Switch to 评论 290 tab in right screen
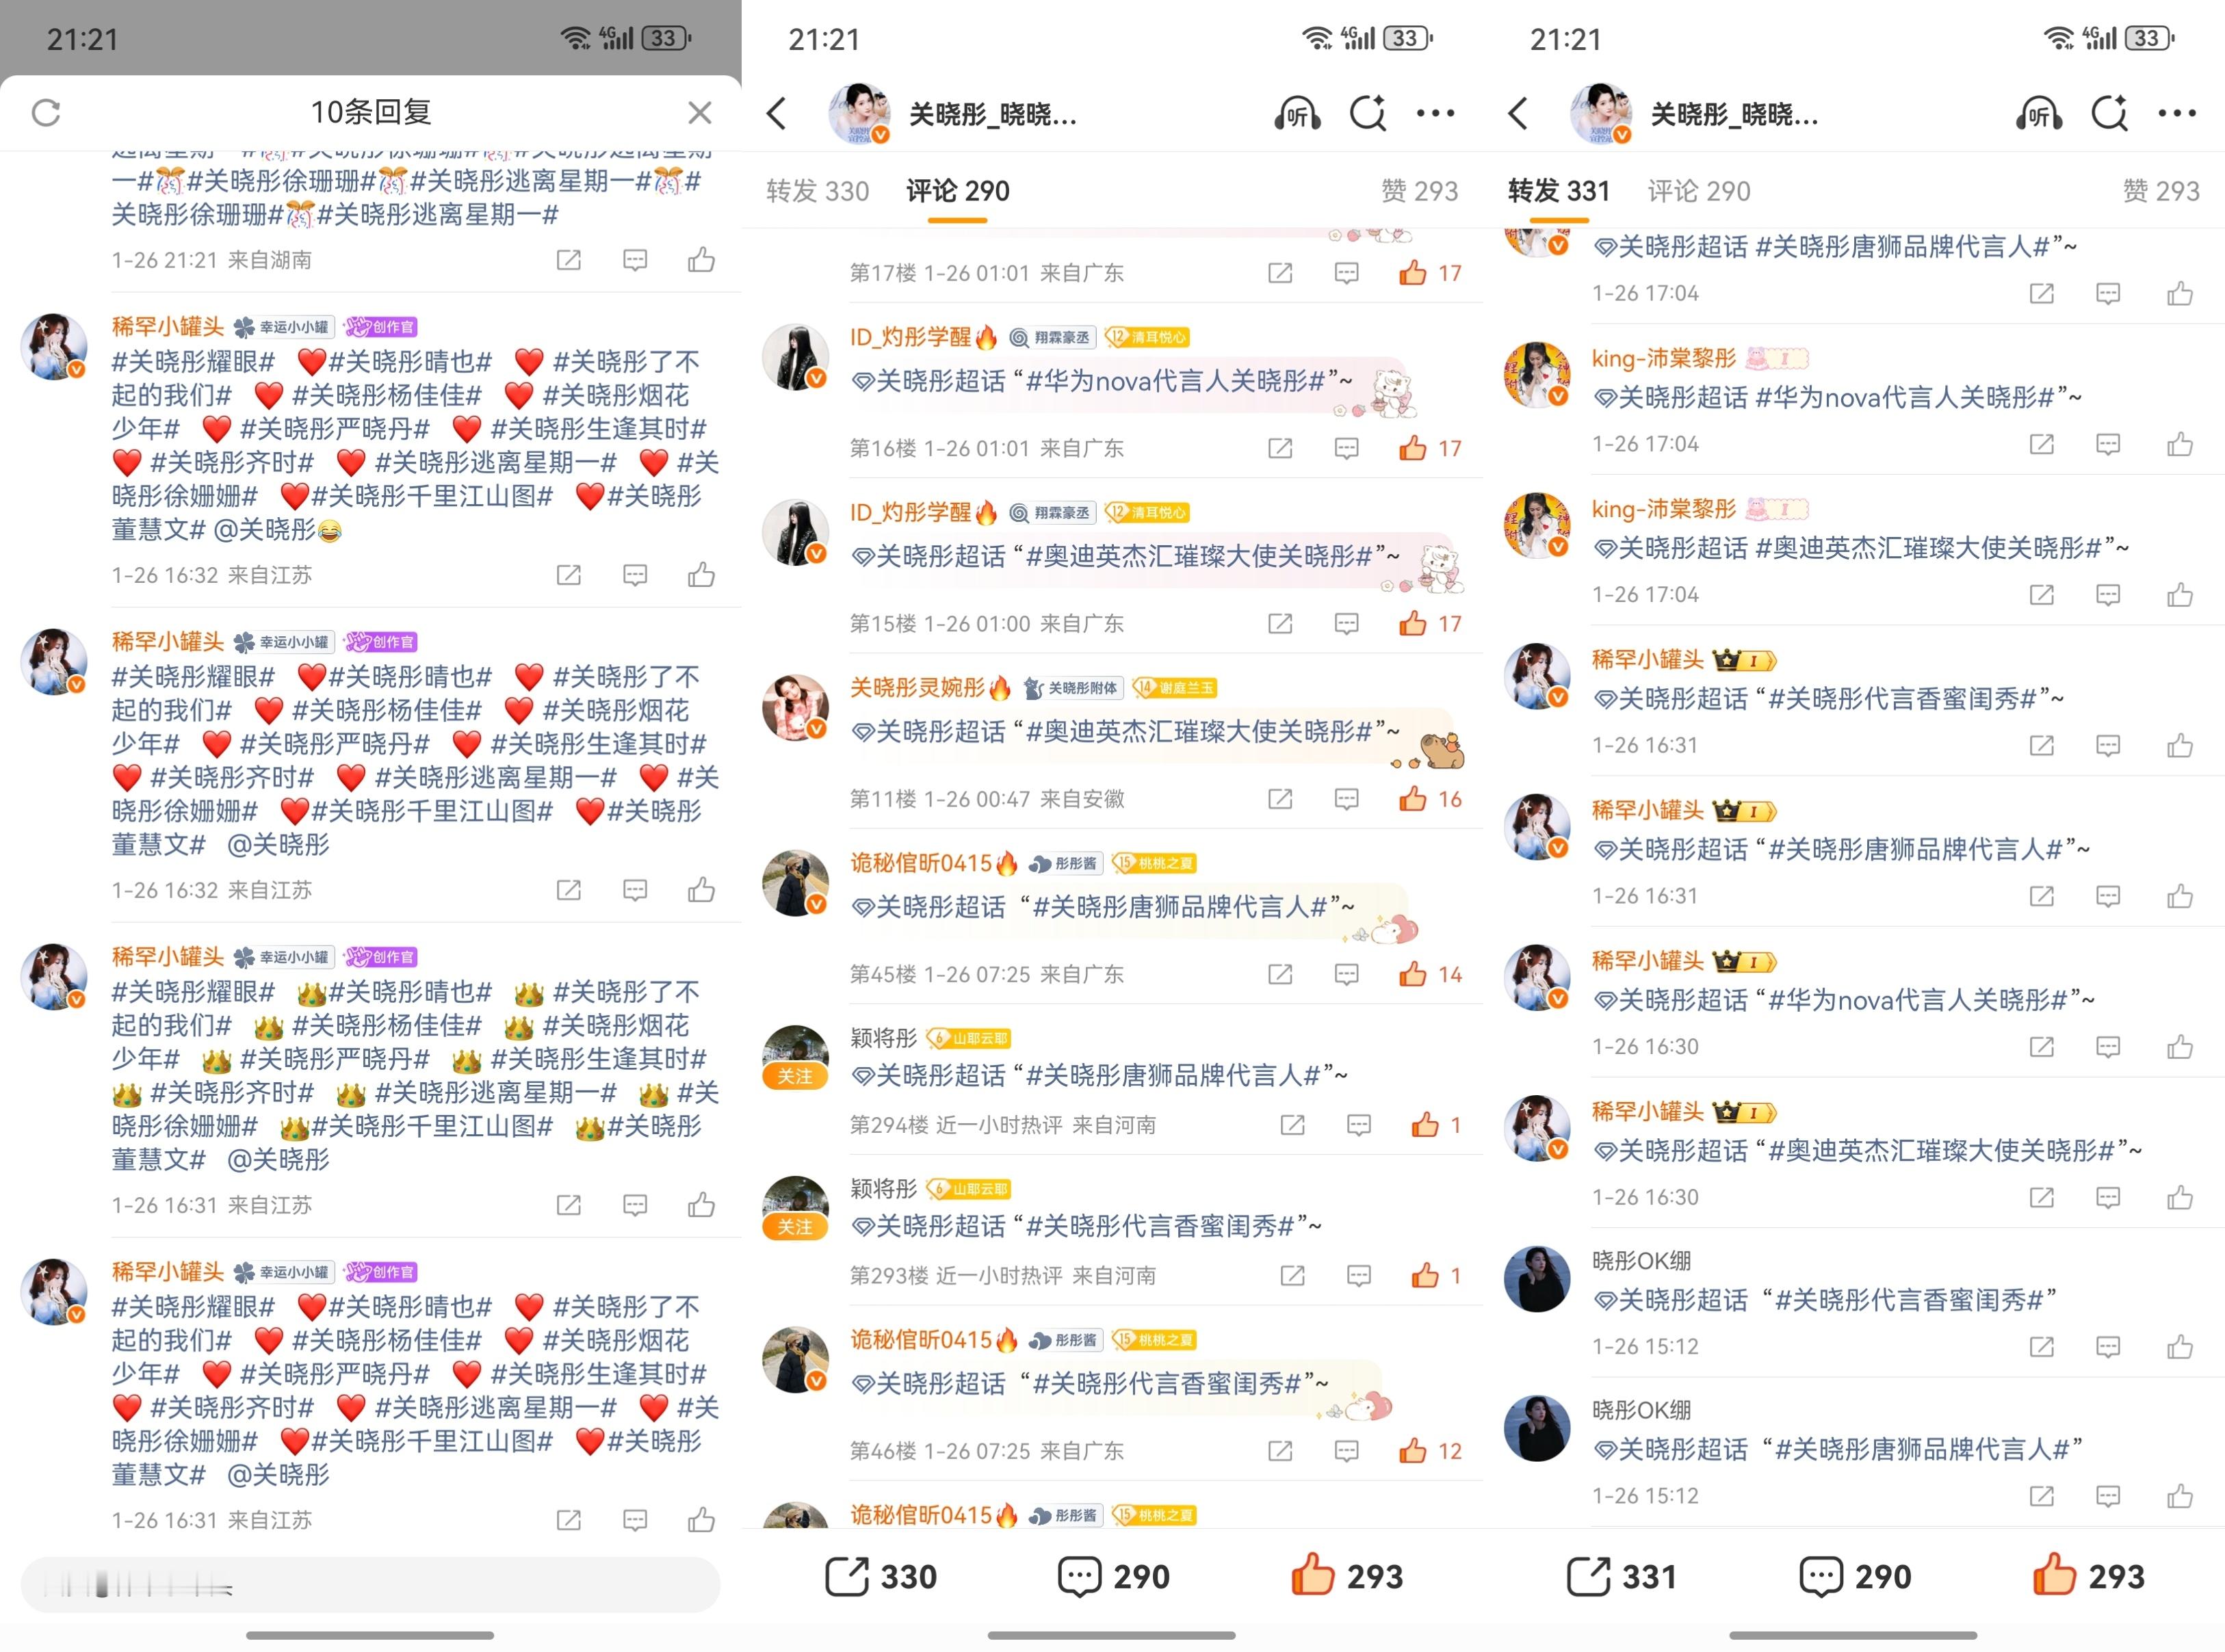Screen dimensions: 2225x1652 click(1699, 191)
